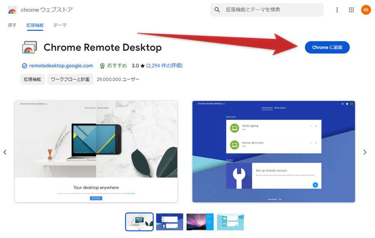Click the chrome ウェブストア header text
The image size is (375, 238).
click(x=47, y=10)
